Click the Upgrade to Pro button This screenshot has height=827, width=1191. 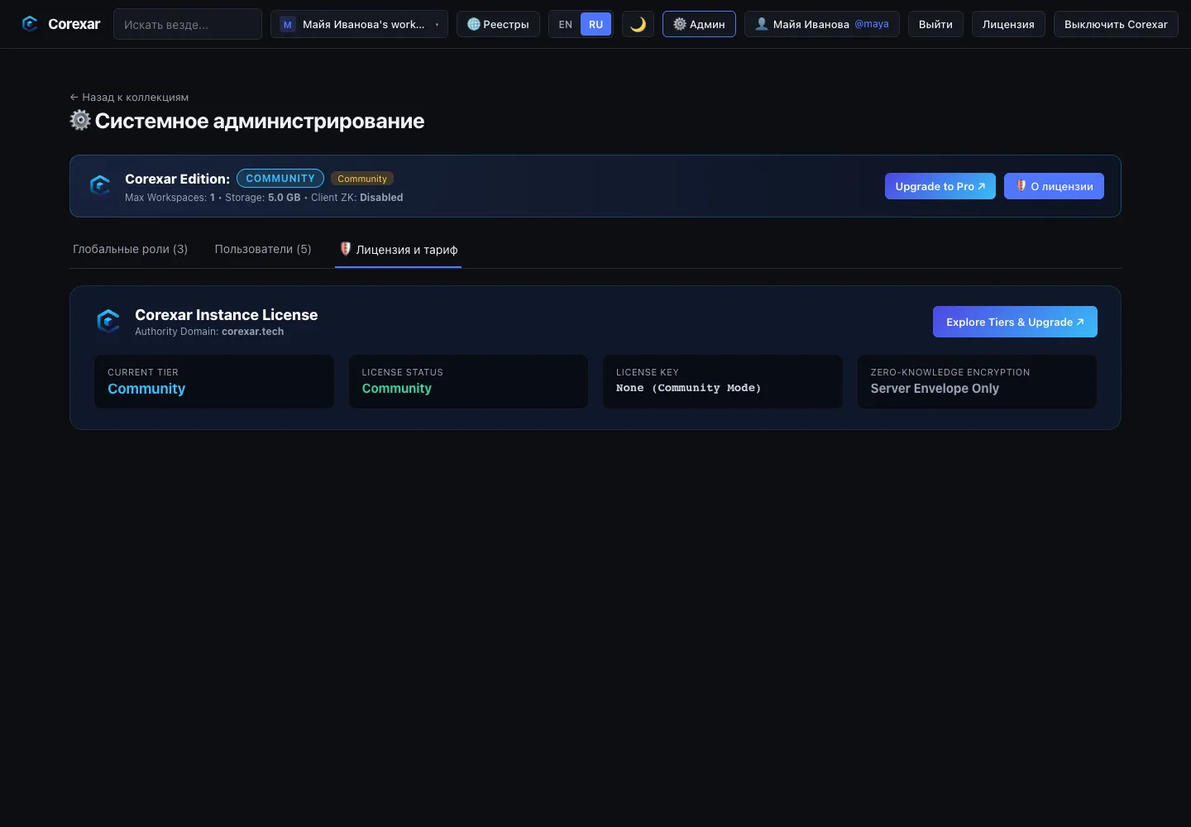point(940,186)
